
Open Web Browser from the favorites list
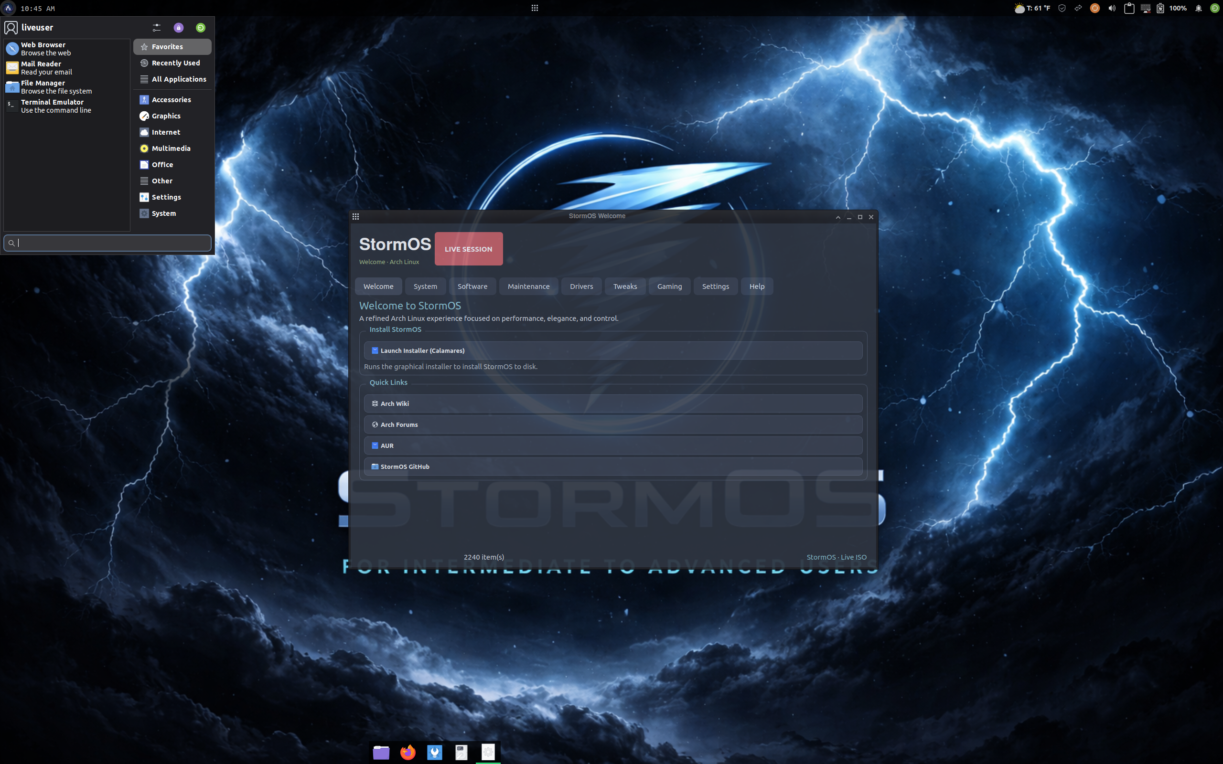(67, 49)
